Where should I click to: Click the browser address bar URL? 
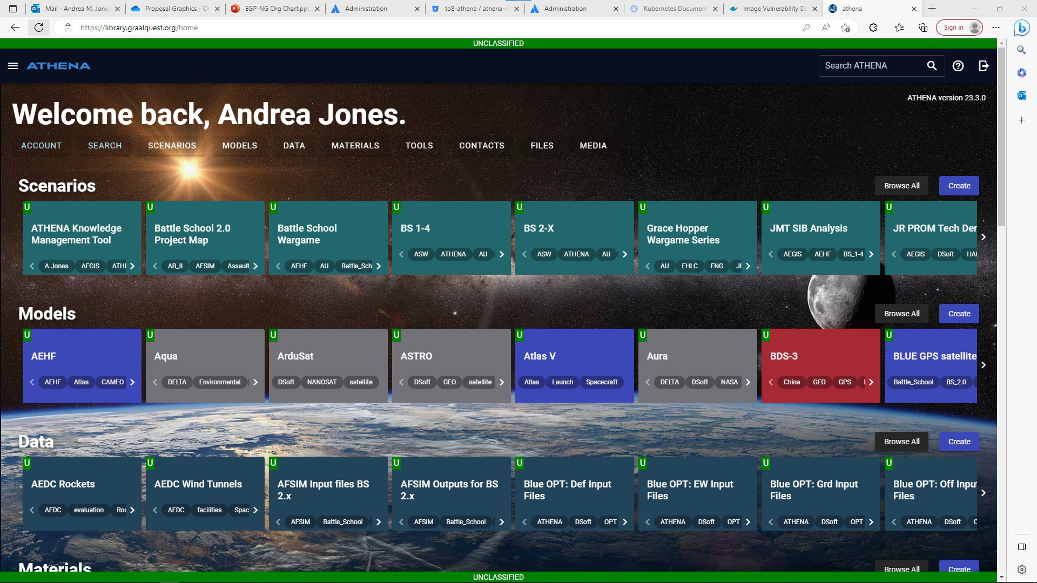139,28
